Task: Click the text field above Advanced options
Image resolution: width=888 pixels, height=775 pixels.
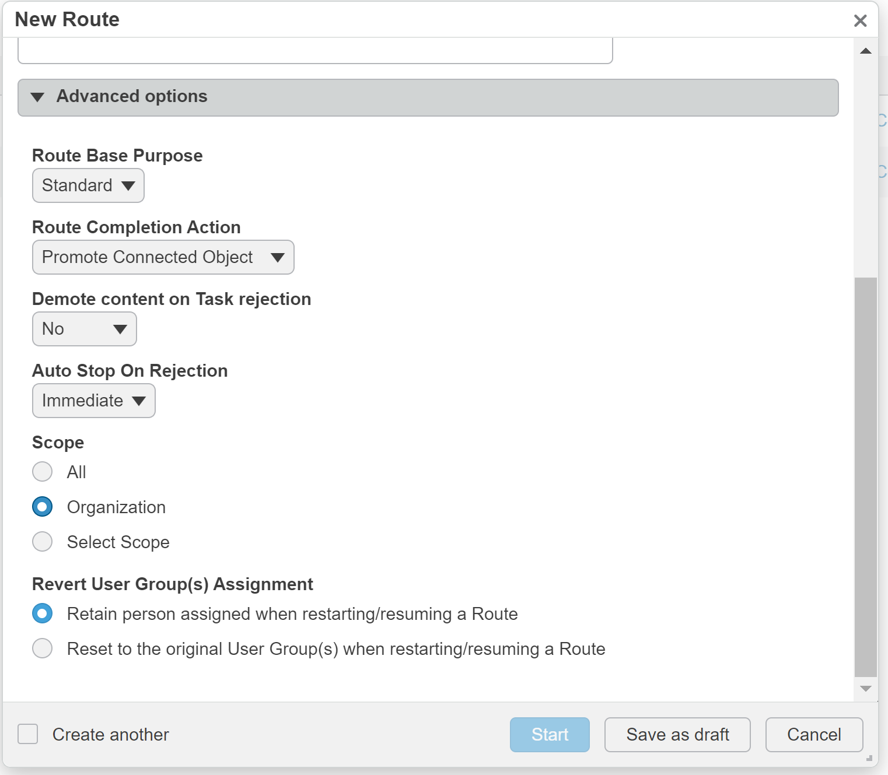Action: (x=315, y=51)
